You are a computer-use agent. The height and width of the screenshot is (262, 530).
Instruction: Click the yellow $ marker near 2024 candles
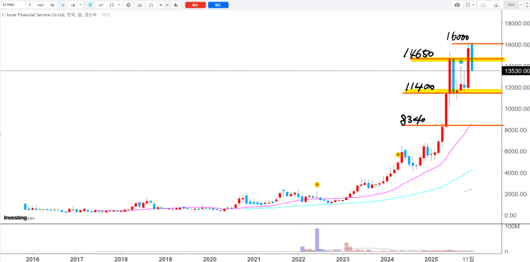point(398,154)
